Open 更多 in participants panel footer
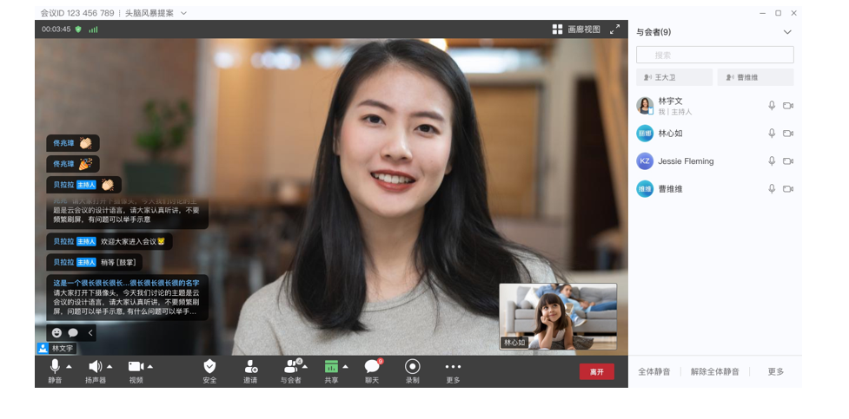The width and height of the screenshot is (849, 419). 775,371
